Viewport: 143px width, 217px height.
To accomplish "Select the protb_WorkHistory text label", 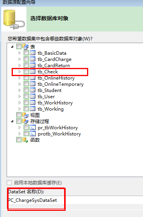I will (x=59, y=134).
